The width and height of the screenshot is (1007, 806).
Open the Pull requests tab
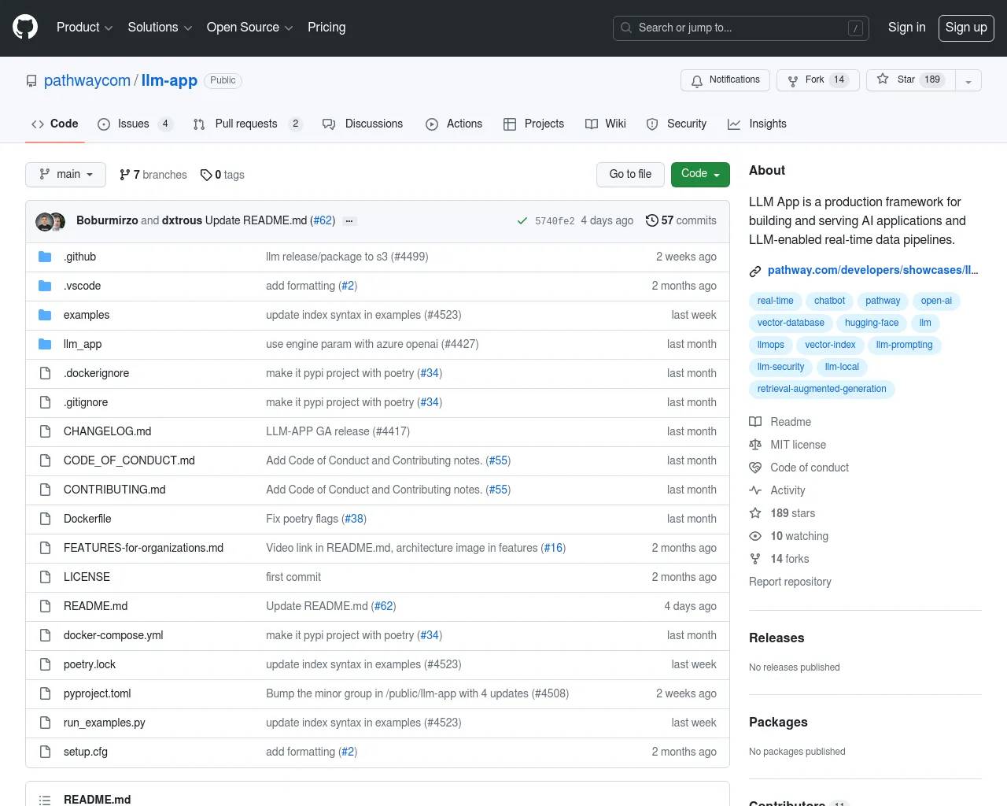[247, 124]
